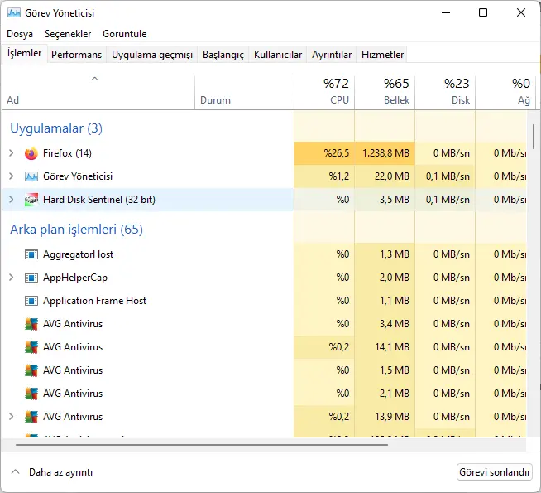The image size is (541, 493).
Task: Click the Firefox application icon
Action: tap(31, 153)
